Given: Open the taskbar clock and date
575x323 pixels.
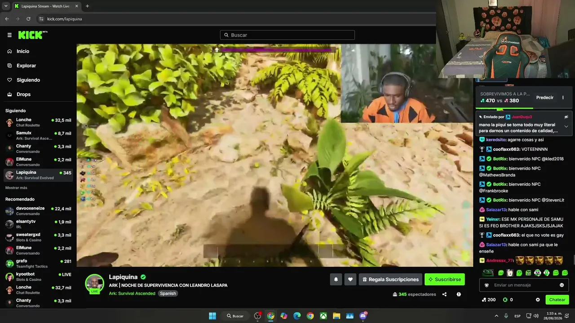Looking at the screenshot, I should point(553,316).
